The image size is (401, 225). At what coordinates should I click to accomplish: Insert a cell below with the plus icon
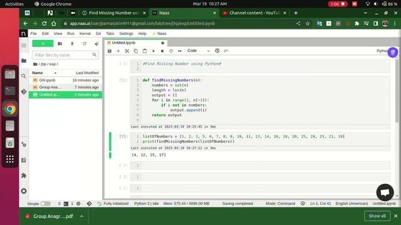point(118,51)
